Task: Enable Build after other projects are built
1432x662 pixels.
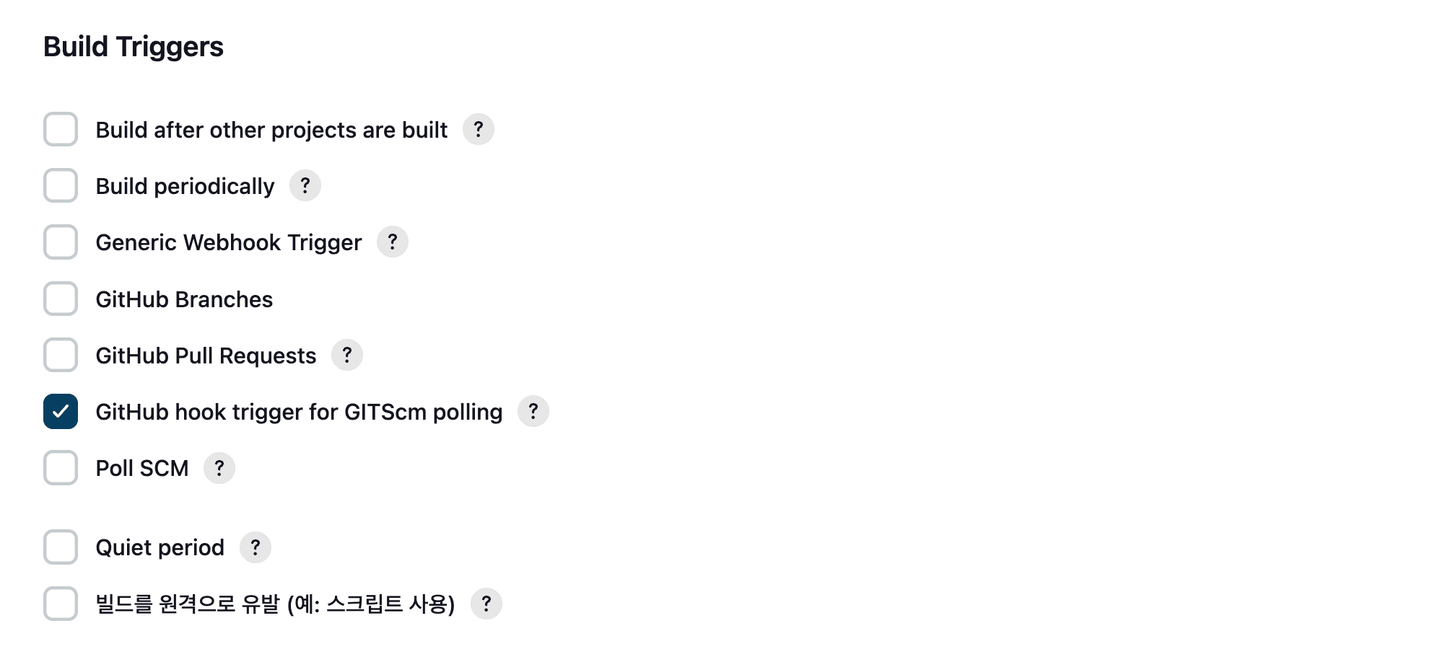Action: tap(61, 129)
